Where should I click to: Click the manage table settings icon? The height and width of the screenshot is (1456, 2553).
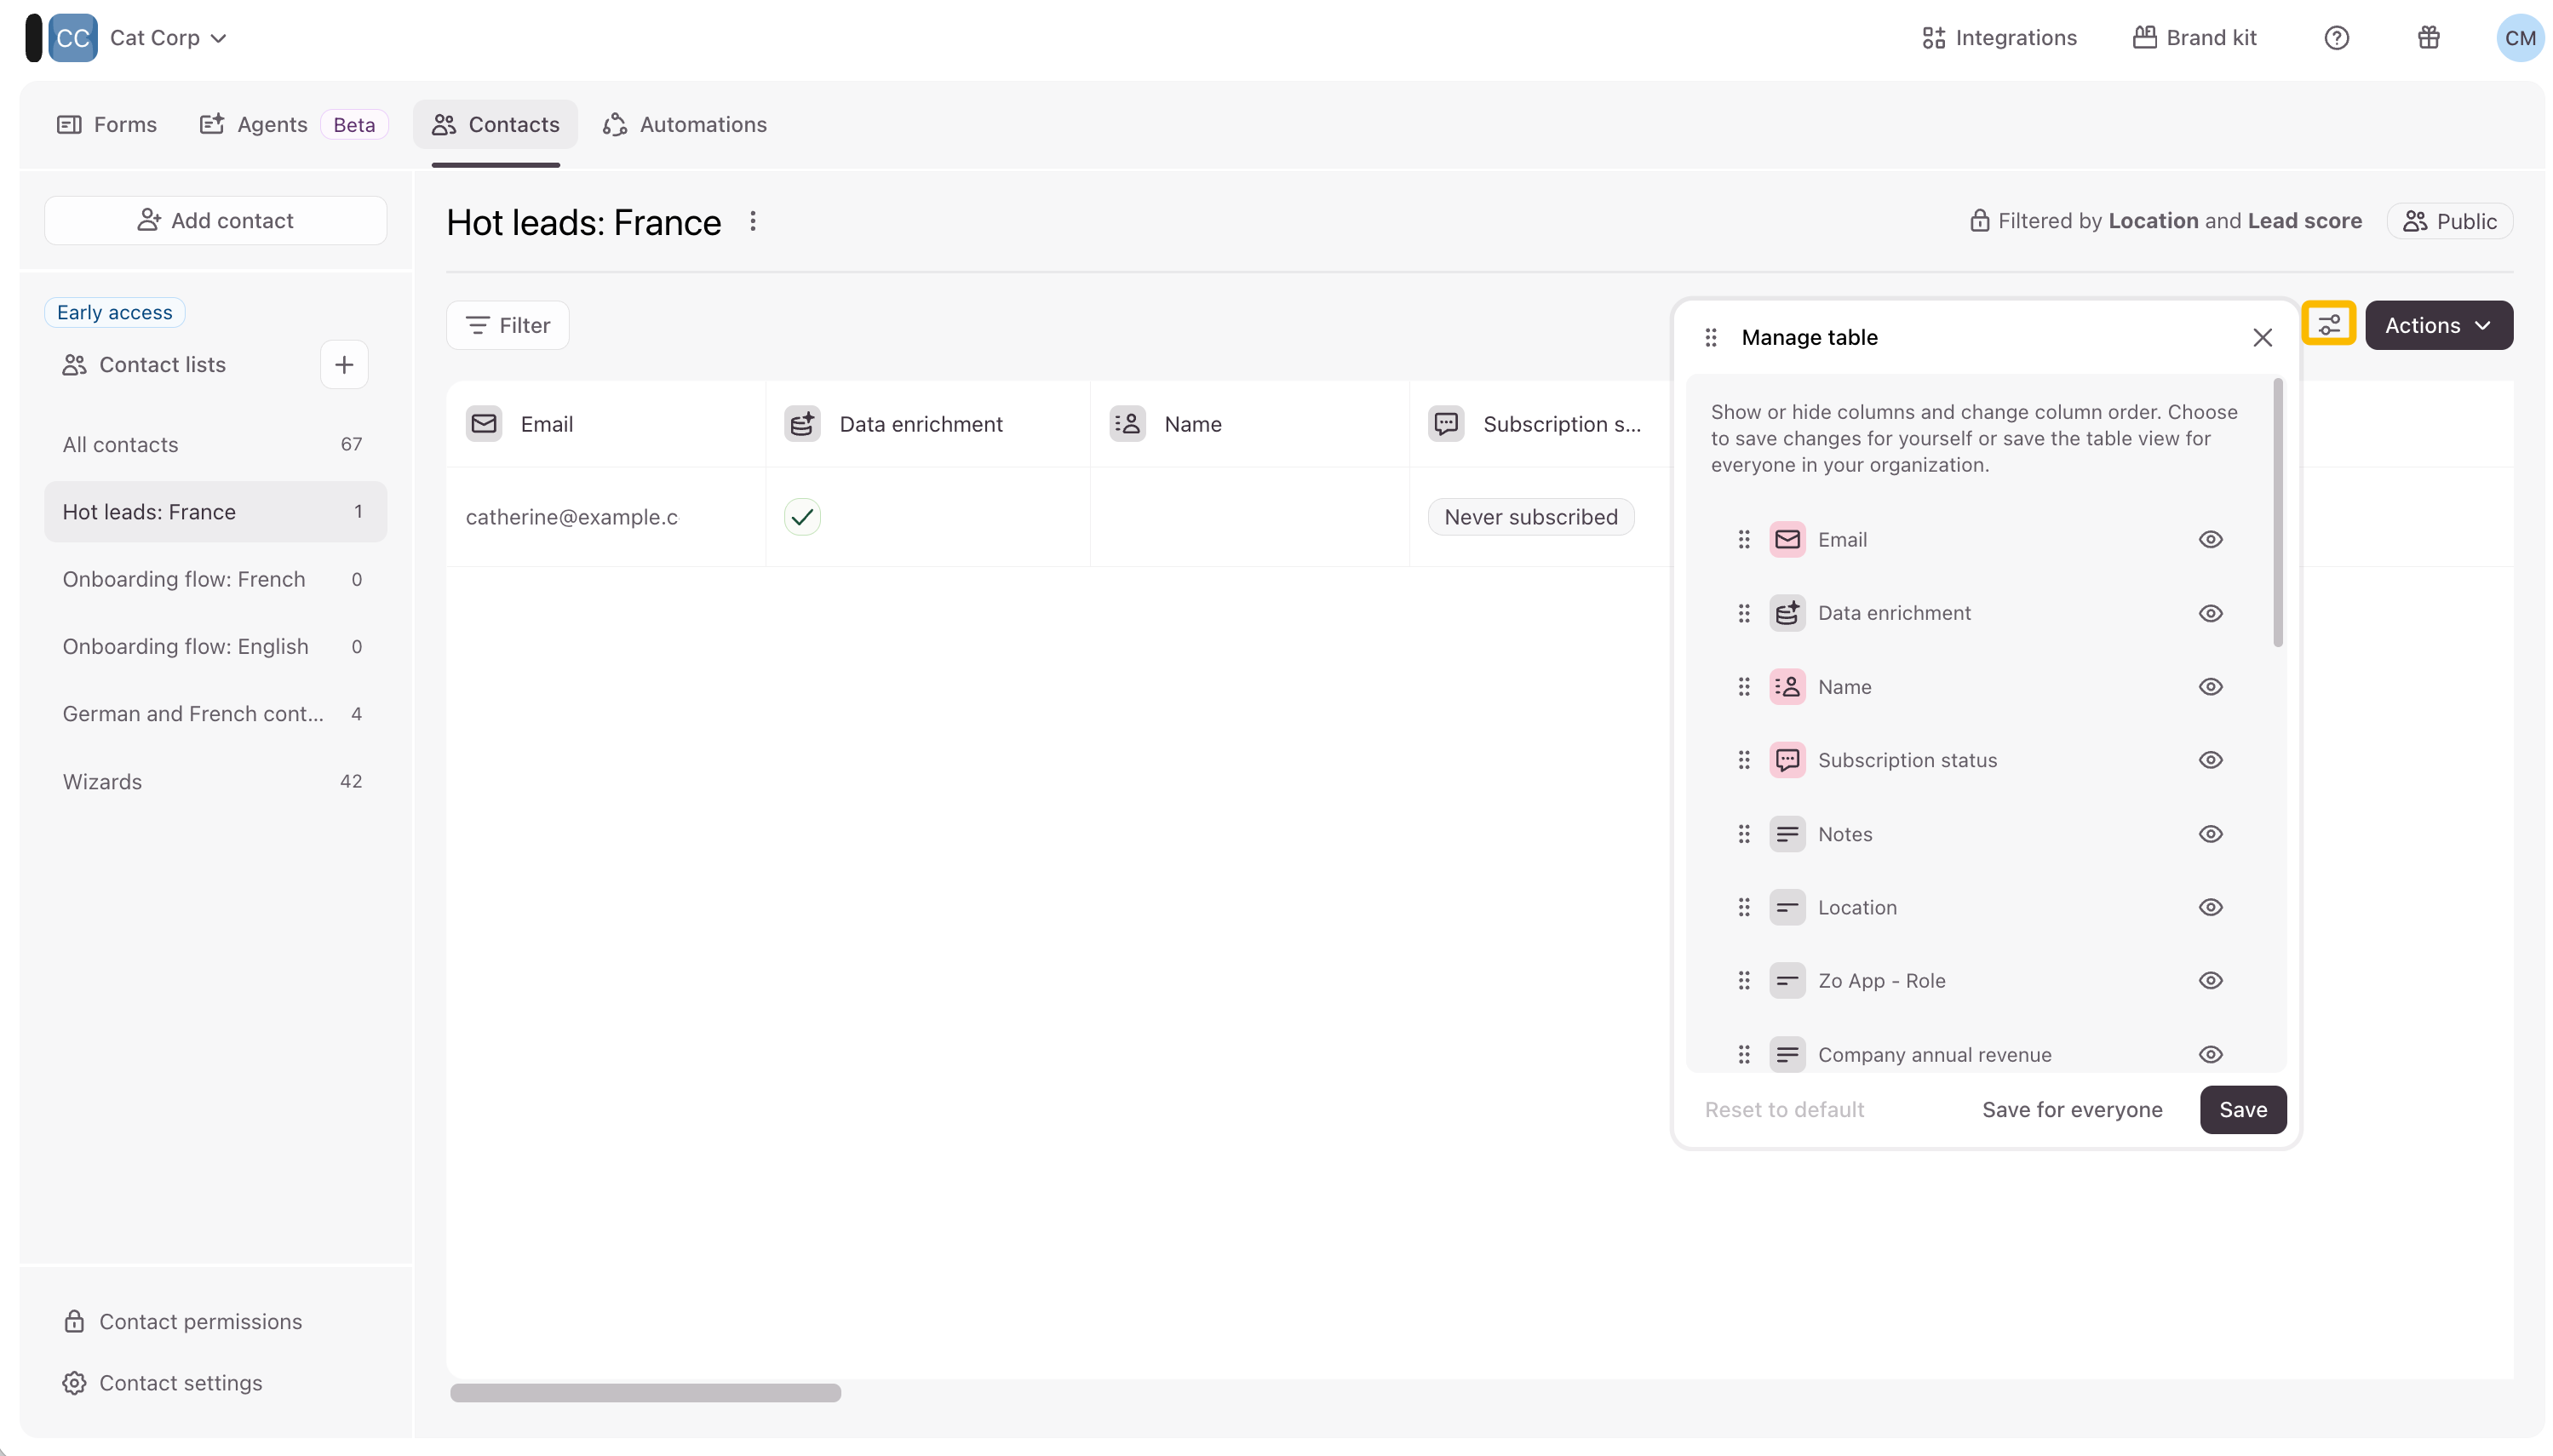tap(2327, 325)
